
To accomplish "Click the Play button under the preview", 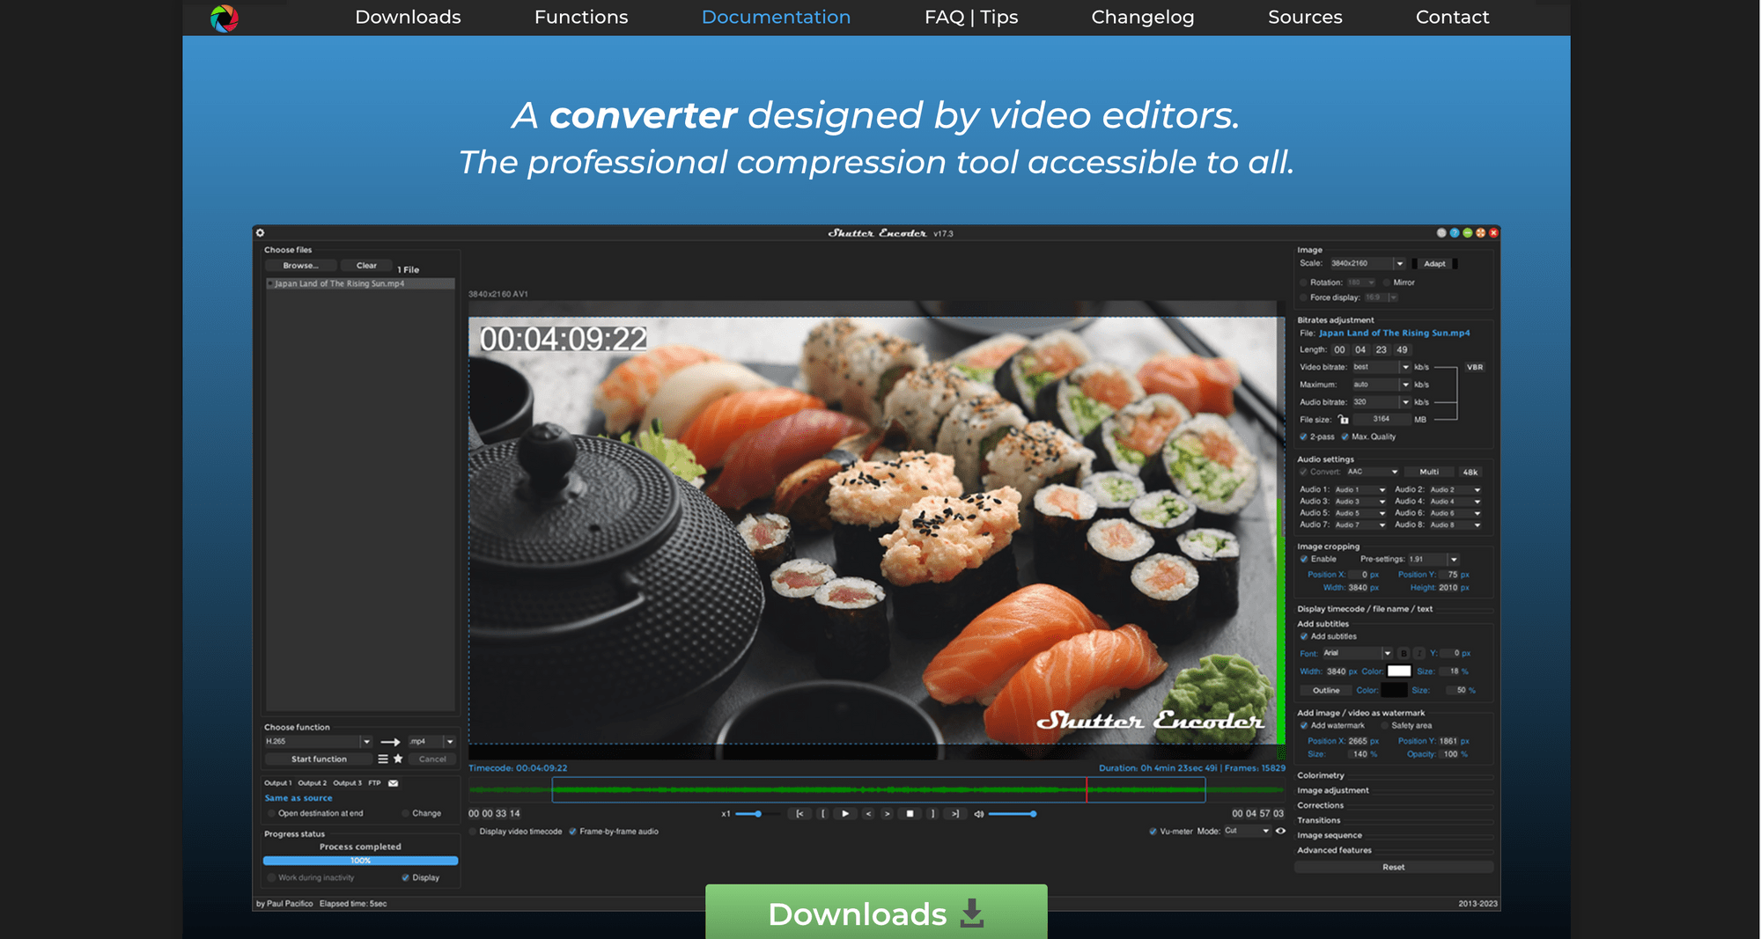I will click(845, 814).
